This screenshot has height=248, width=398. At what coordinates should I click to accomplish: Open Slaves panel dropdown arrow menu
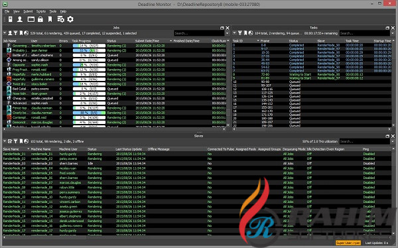click(5, 141)
